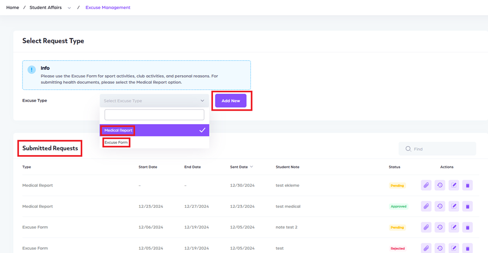Screen dimensions: 488x253
Task: Edit the 'note test 2' excuse form
Action: pos(454,227)
